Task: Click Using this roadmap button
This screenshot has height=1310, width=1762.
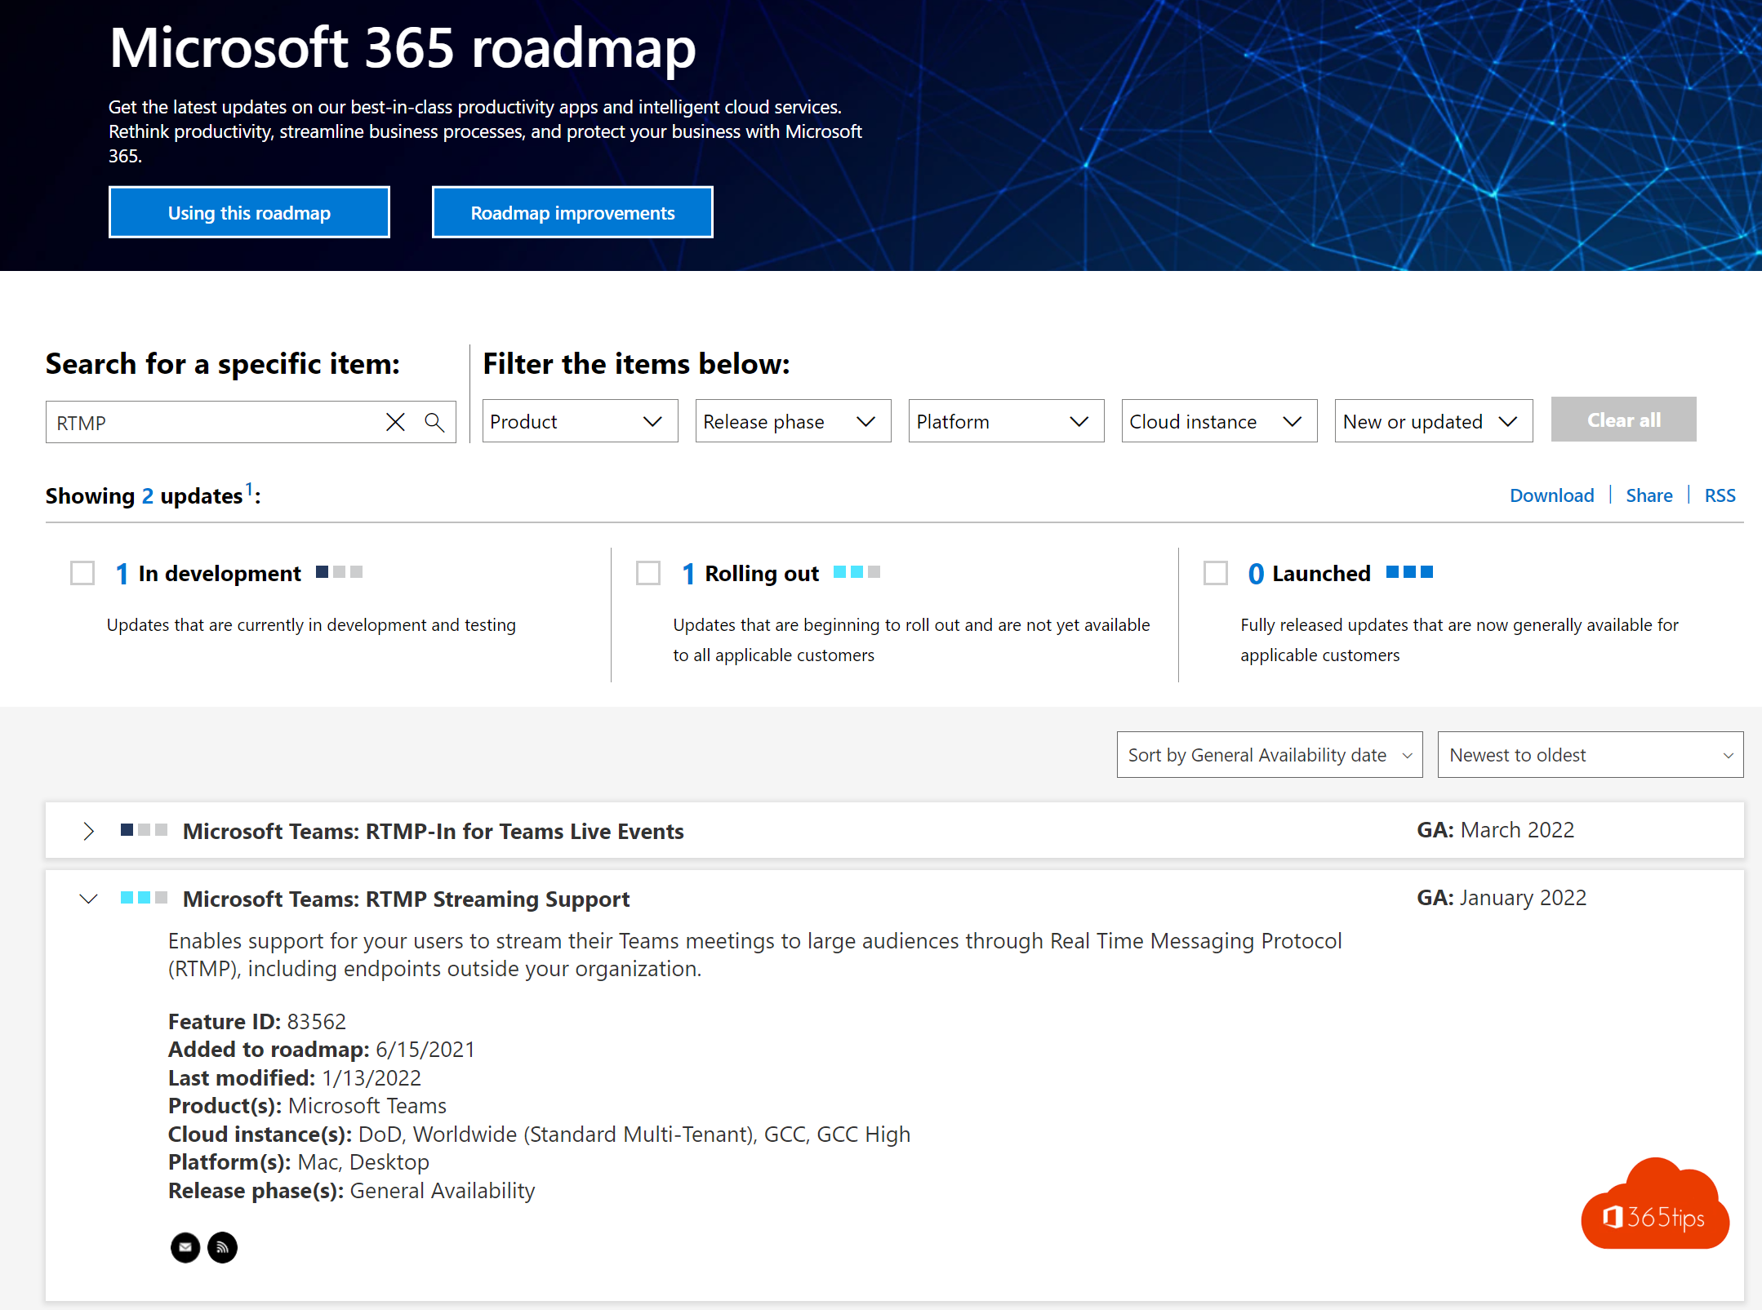Action: pos(249,212)
